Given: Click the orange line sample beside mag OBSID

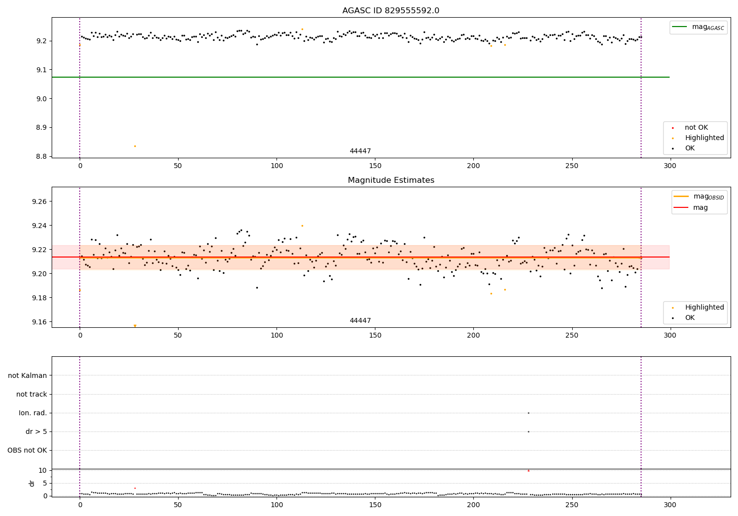Looking at the screenshot, I should click(x=681, y=197).
